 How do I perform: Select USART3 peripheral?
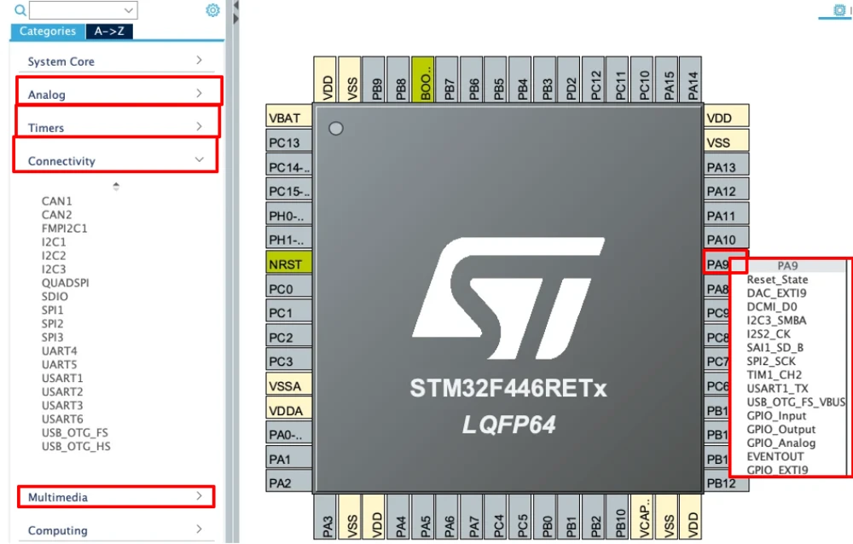coord(62,405)
